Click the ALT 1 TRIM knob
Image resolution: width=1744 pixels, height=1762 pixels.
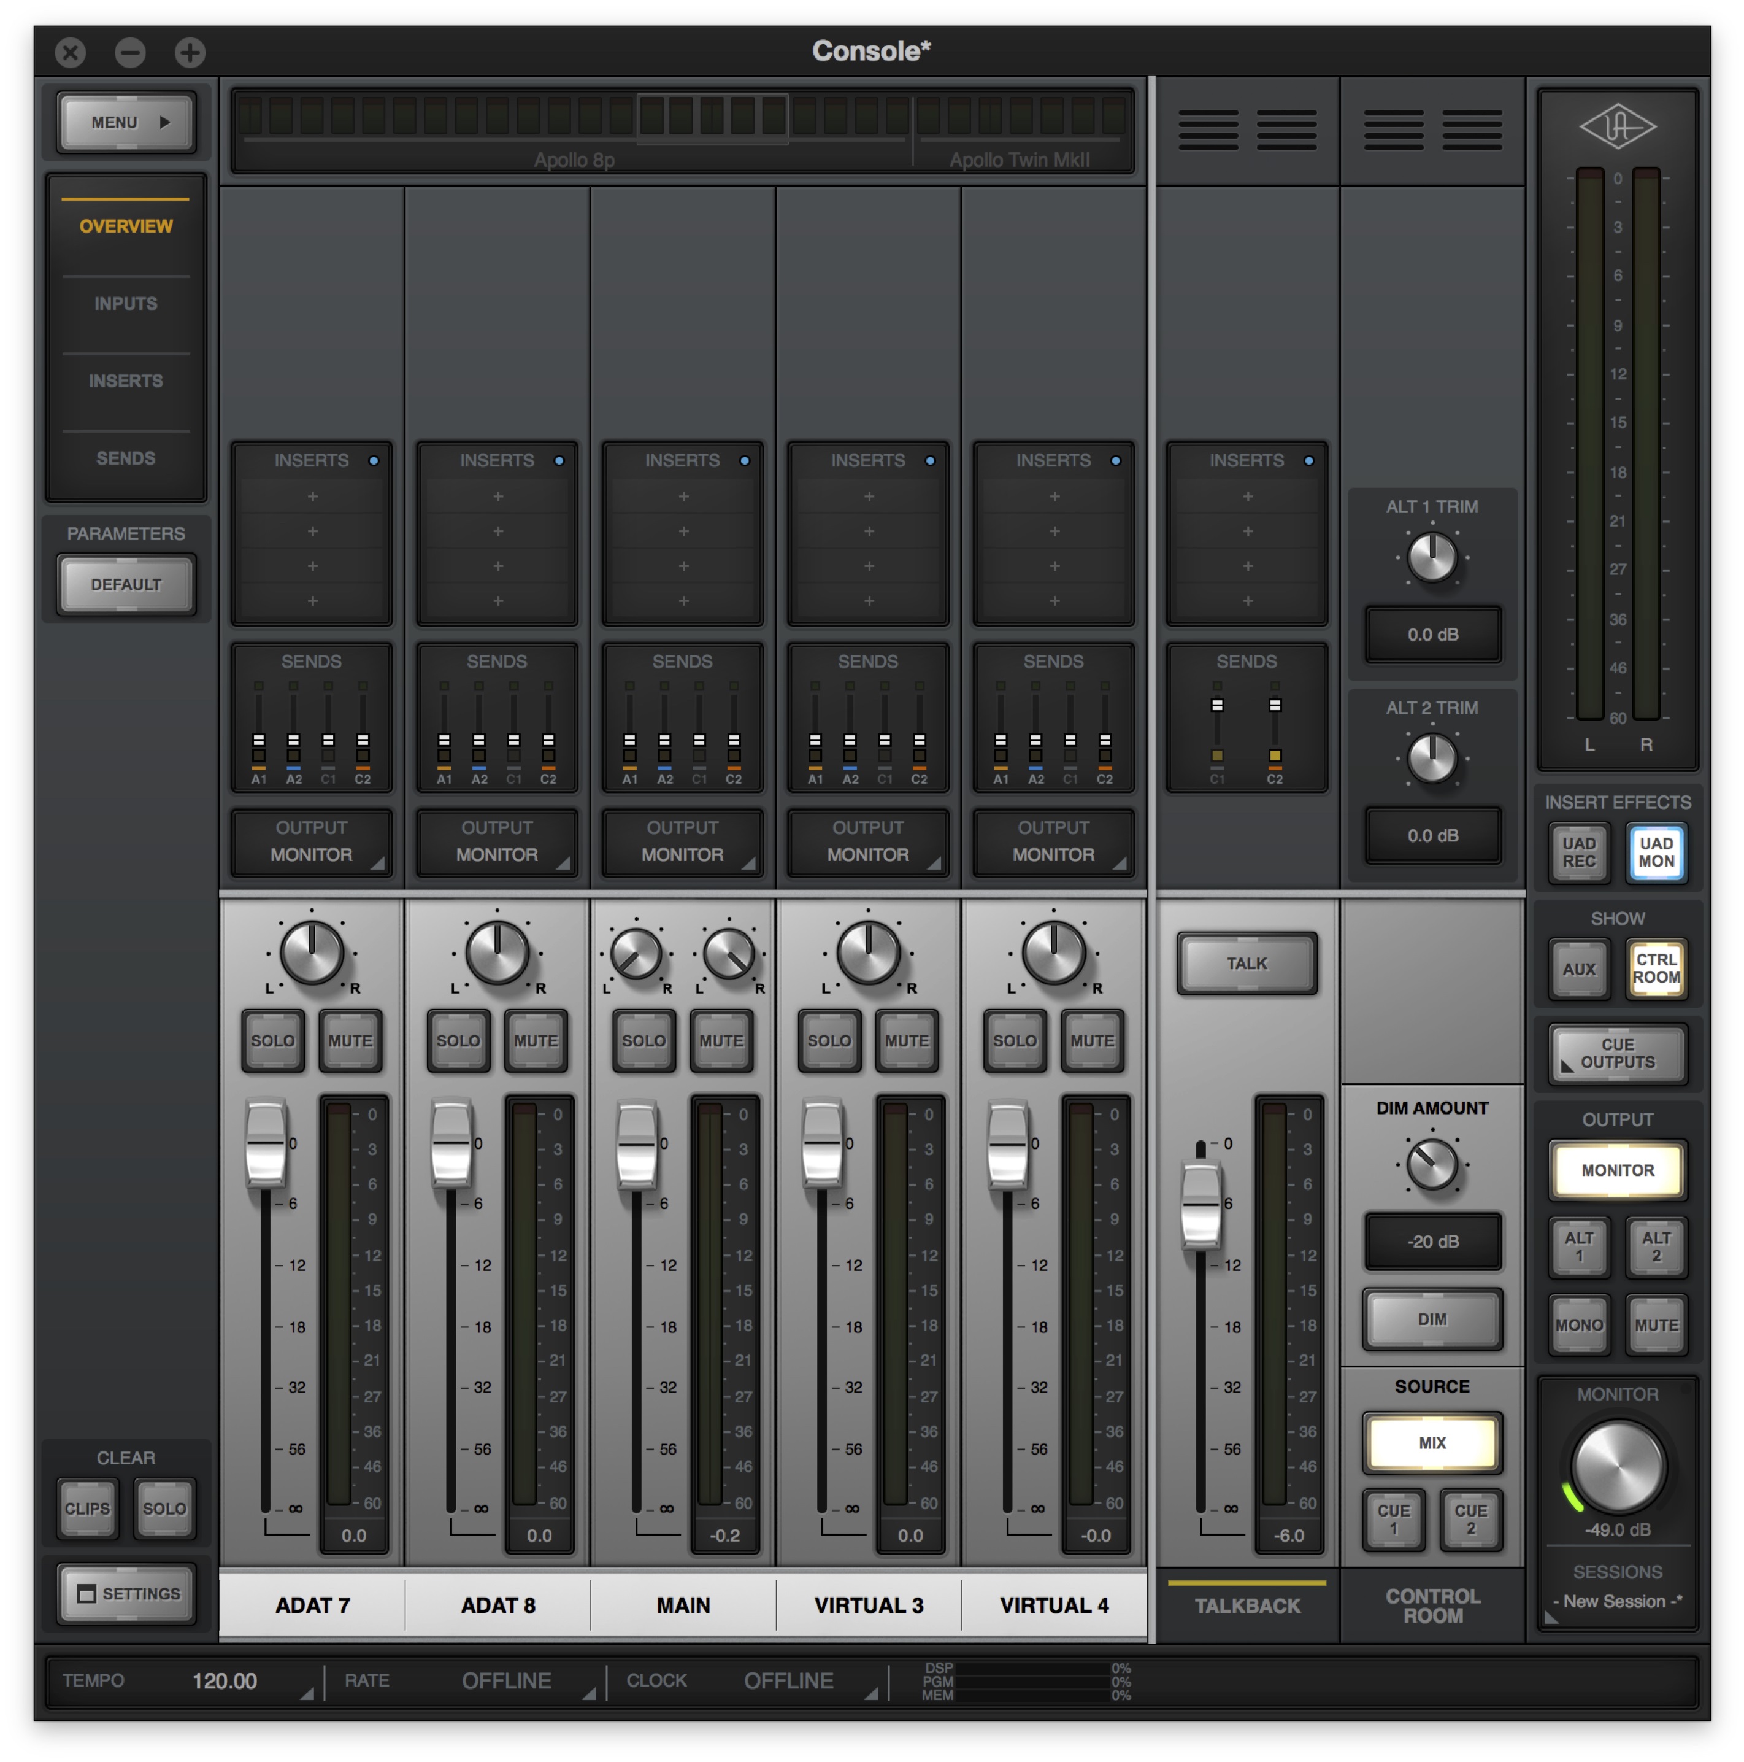tap(1431, 557)
